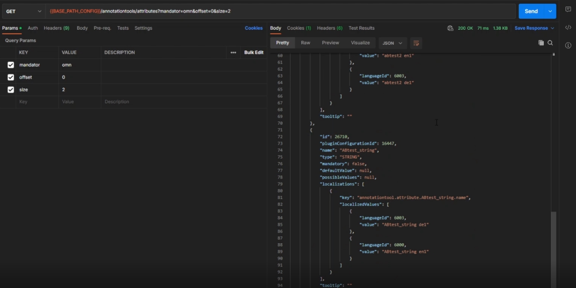Screen dimensions: 576x288
Task: Click the network globe icon beside status
Action: click(450, 28)
